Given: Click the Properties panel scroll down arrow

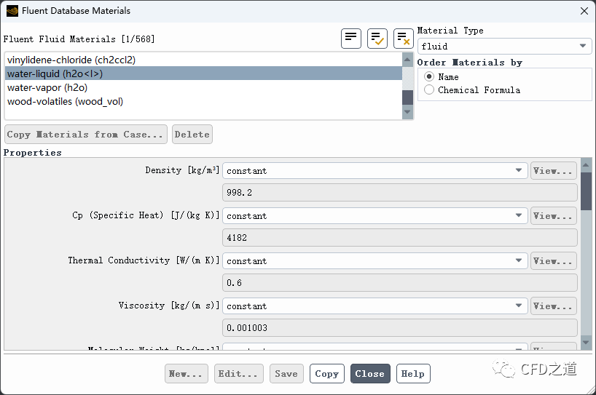Looking at the screenshot, I should 586,343.
